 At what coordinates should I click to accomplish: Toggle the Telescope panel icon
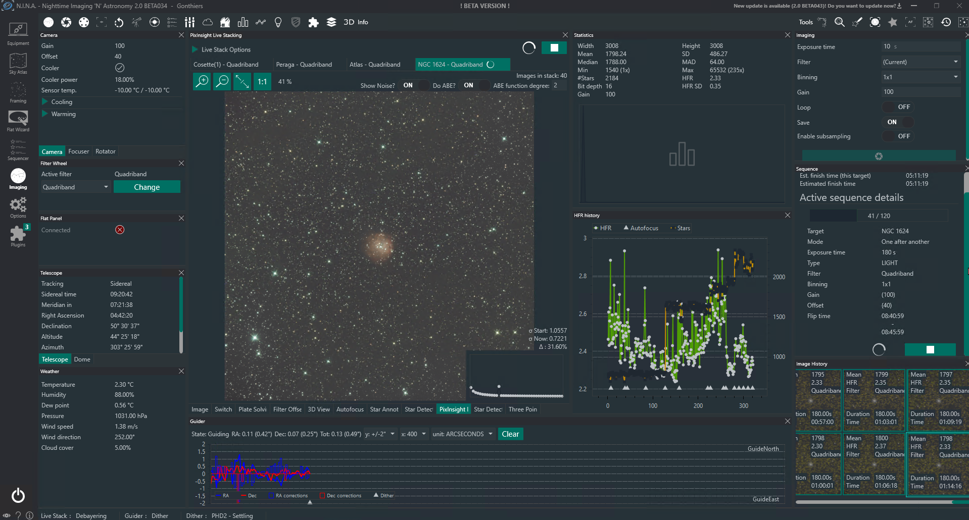coord(137,22)
